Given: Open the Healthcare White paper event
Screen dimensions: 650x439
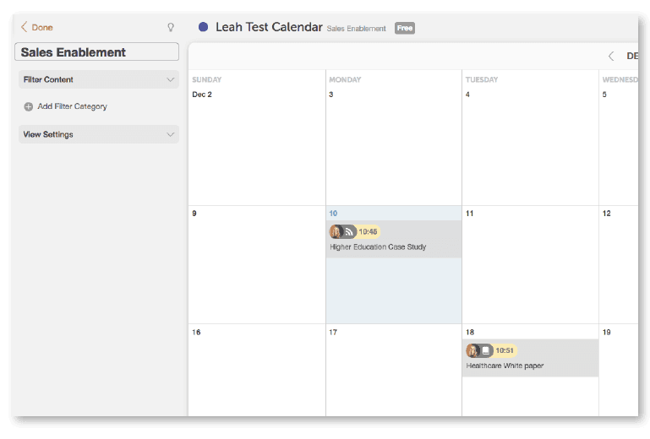Looking at the screenshot, I should 505,366.
